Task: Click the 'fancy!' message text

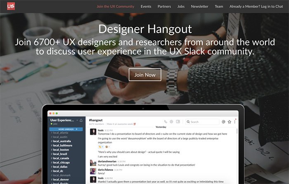Action: click(102, 173)
